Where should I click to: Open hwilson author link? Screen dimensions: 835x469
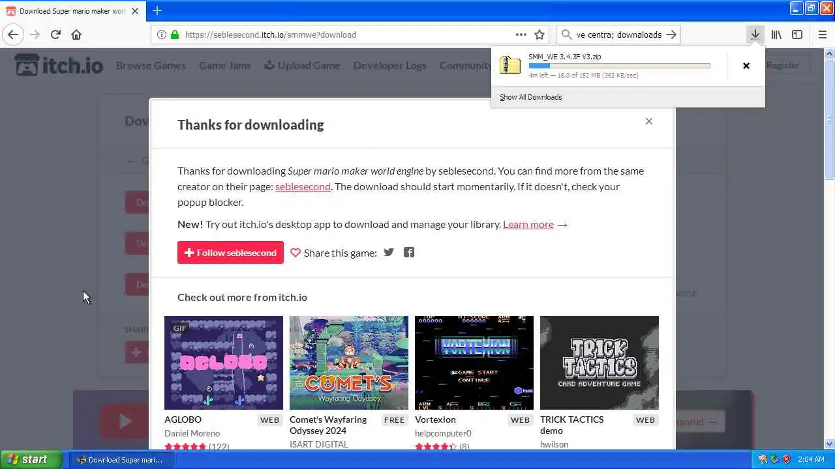click(x=554, y=444)
